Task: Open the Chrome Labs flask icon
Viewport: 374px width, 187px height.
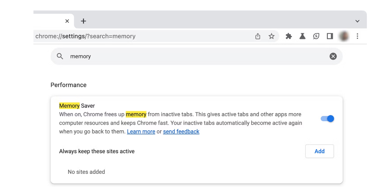Action: (x=302, y=36)
